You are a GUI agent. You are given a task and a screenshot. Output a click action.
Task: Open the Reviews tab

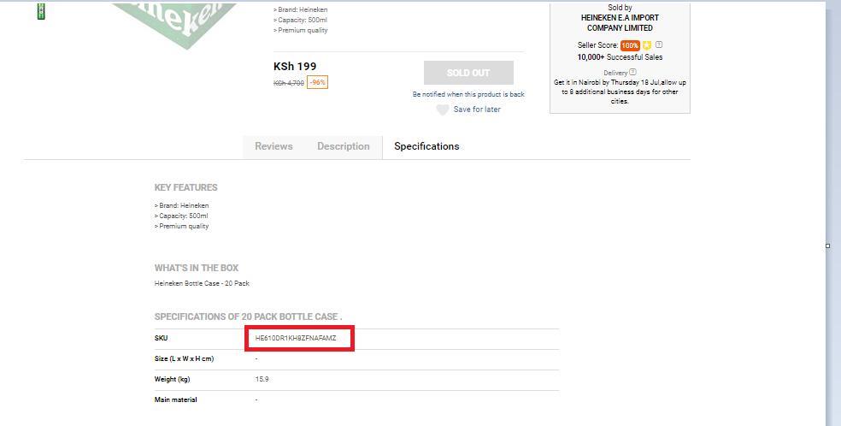(273, 146)
